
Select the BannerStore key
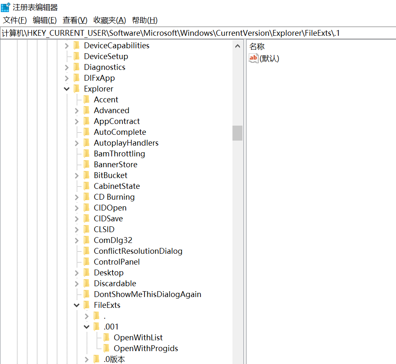(116, 164)
